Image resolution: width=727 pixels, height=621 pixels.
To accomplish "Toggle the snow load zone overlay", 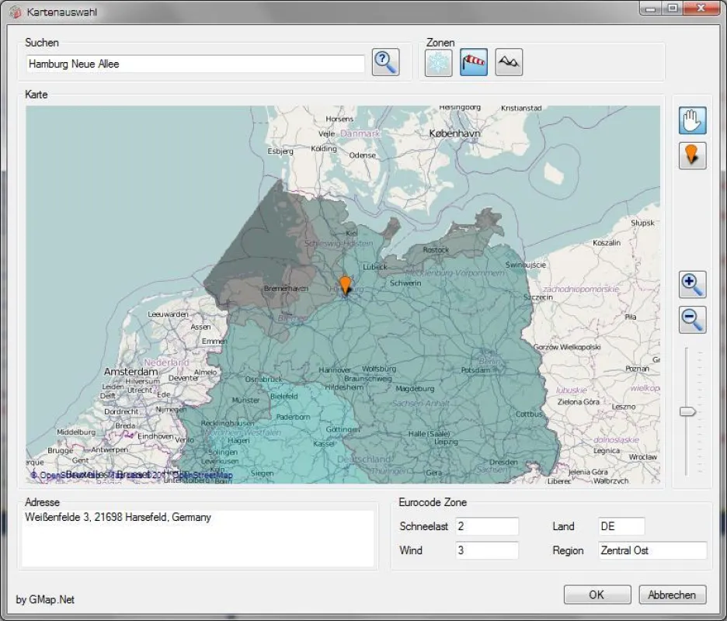I will [x=438, y=62].
